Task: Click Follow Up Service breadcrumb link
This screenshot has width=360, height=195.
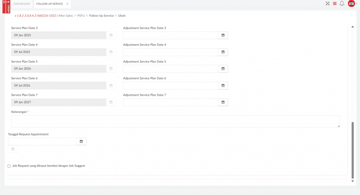Action: (101, 16)
